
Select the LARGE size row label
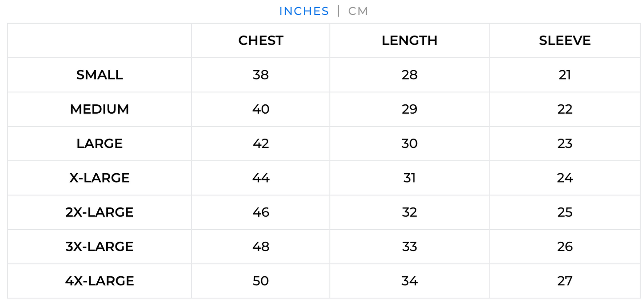click(100, 144)
